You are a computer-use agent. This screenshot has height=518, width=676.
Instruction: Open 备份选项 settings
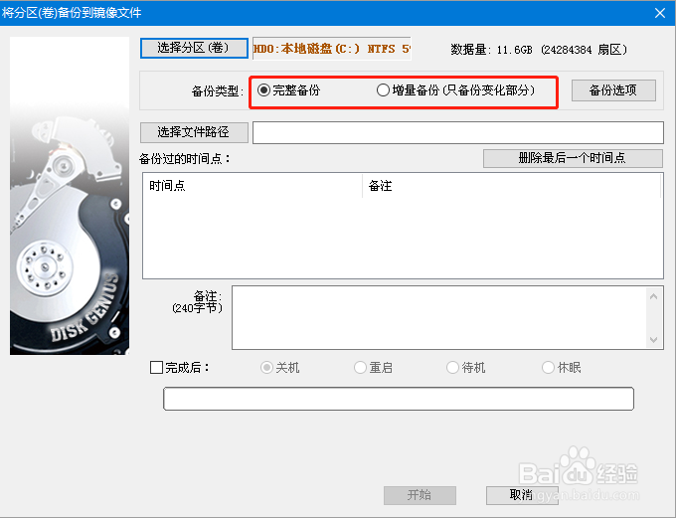[613, 90]
